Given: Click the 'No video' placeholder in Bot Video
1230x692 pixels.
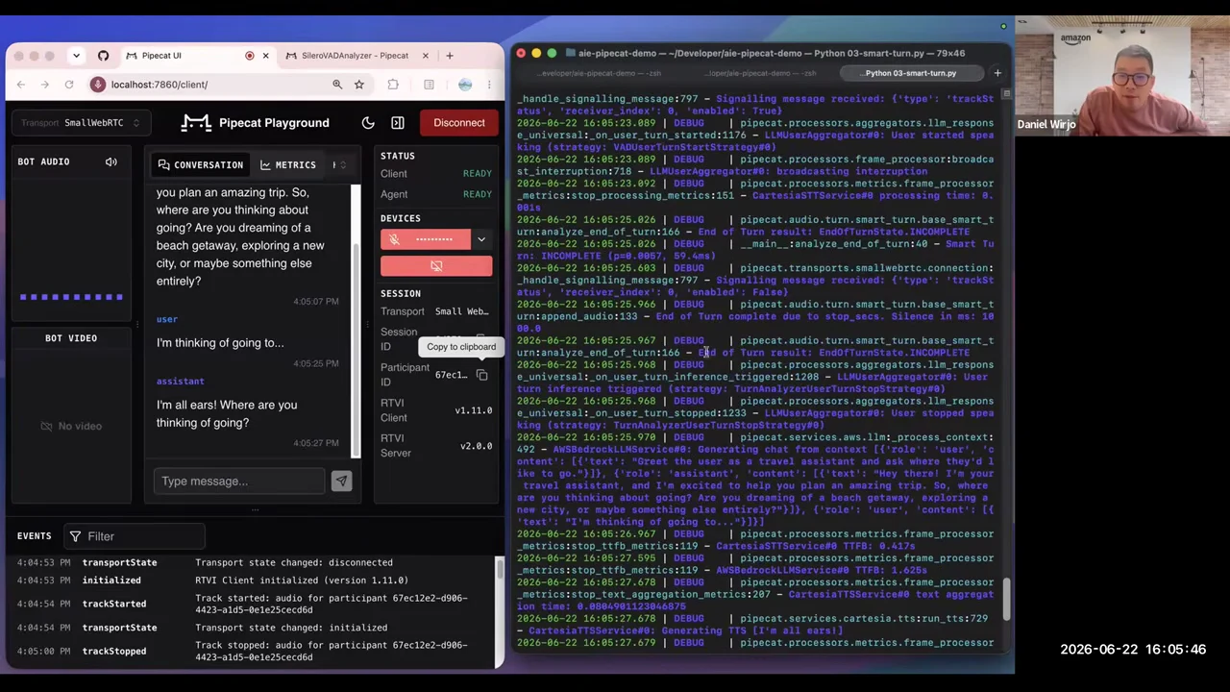Looking at the screenshot, I should [x=71, y=427].
